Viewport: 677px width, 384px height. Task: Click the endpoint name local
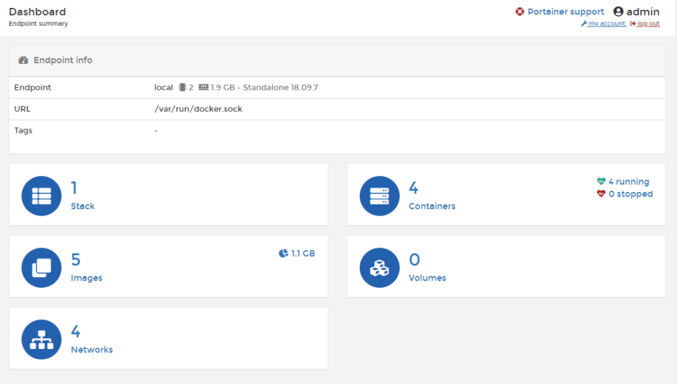[163, 88]
